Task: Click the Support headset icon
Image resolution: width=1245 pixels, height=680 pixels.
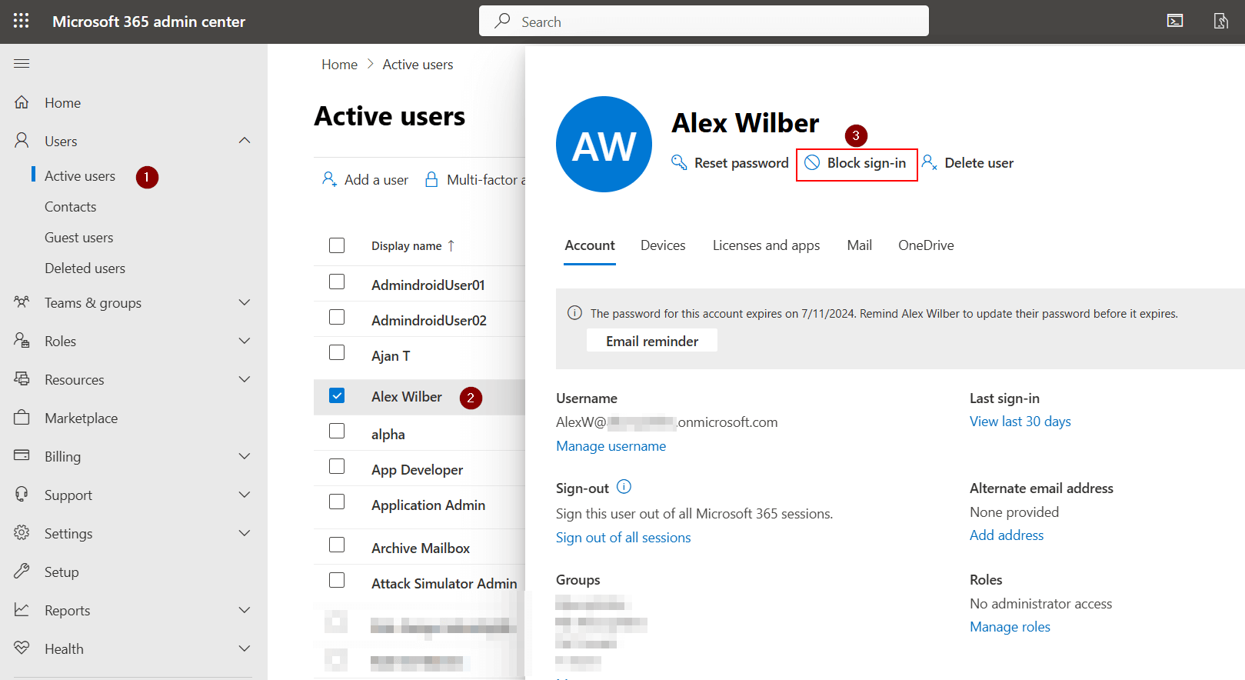Action: pos(22,494)
